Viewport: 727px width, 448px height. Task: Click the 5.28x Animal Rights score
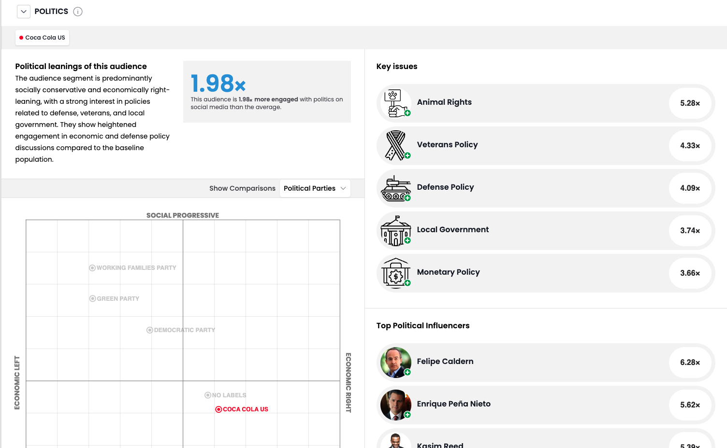690,103
